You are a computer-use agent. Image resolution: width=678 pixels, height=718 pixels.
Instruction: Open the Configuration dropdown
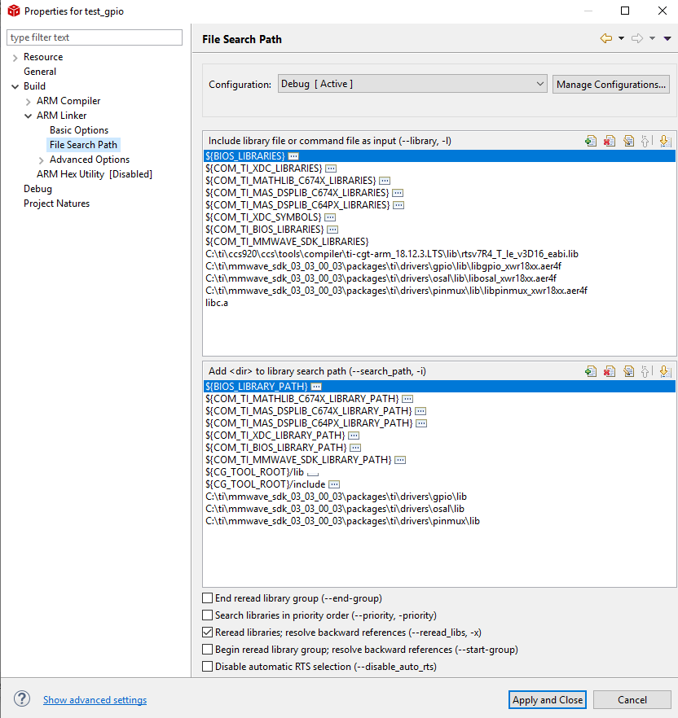[x=412, y=84]
